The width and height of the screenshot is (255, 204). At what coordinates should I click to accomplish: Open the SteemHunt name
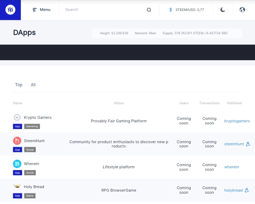point(34,141)
